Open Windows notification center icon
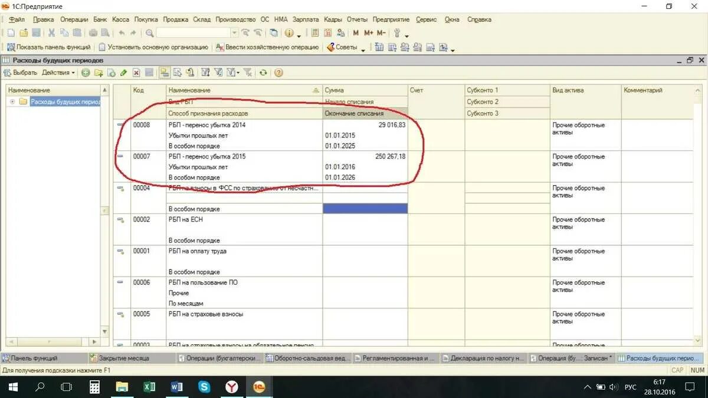The width and height of the screenshot is (708, 398). pyautogui.click(x=690, y=387)
